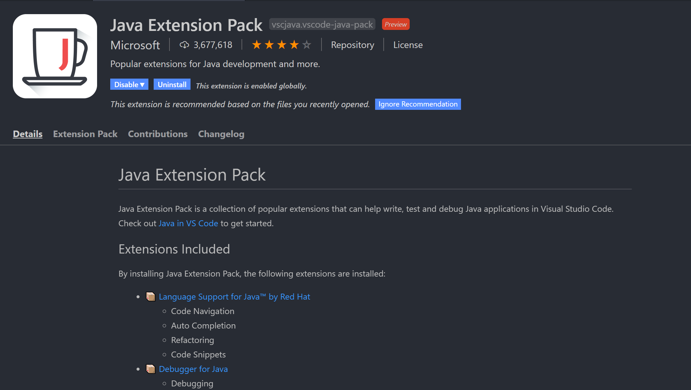691x390 pixels.
Task: Click the package icon beside Language Support for Java
Action: coord(151,296)
